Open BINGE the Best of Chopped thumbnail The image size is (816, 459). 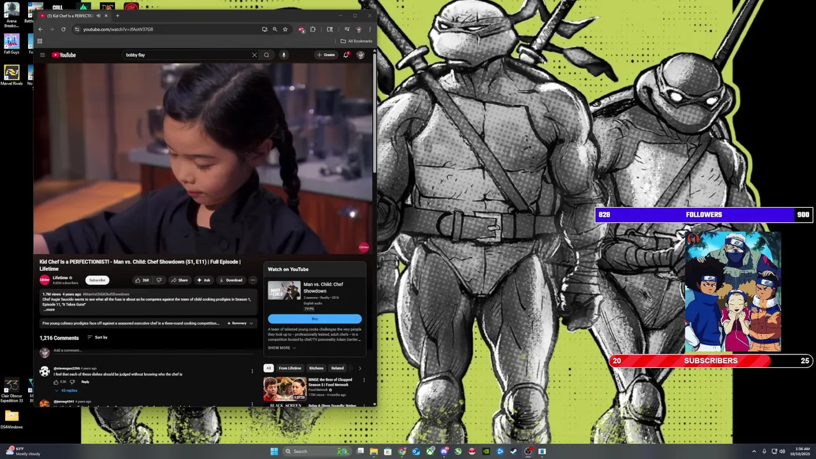tap(284, 389)
